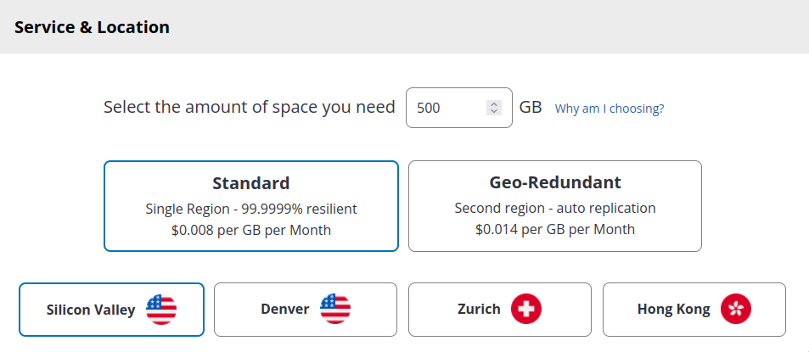Click "Single Region - 99.9999% resilient" description
This screenshot has height=352, width=809.
(x=250, y=209)
